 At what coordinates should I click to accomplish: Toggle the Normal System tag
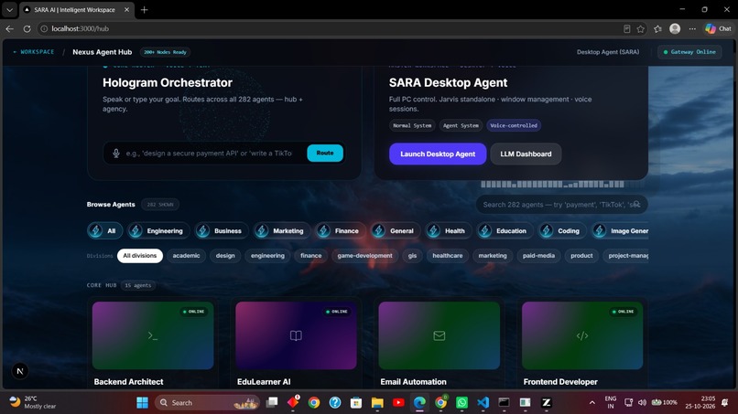tap(412, 125)
